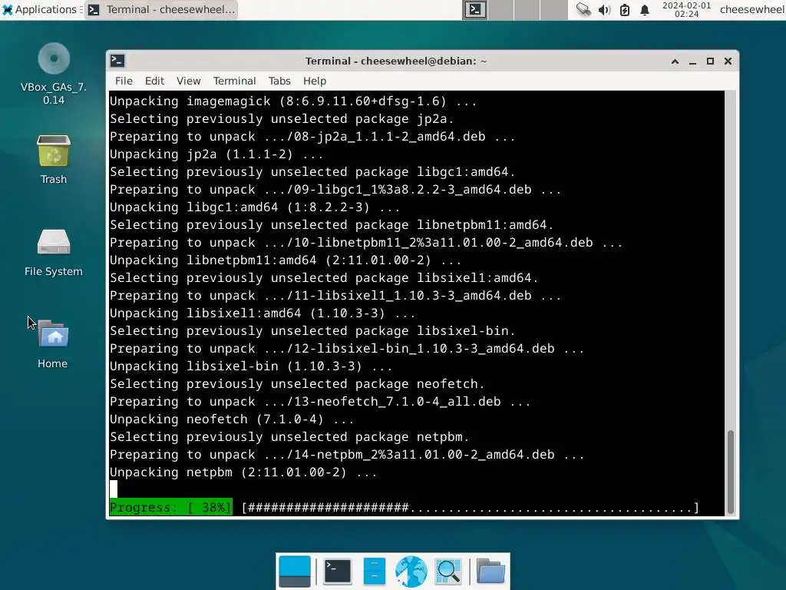Click the green Progress 38% indicator
Image resolution: width=786 pixels, height=590 pixels.
pos(171,507)
